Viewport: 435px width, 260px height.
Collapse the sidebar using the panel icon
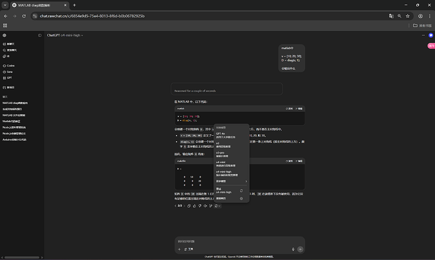tap(40, 35)
